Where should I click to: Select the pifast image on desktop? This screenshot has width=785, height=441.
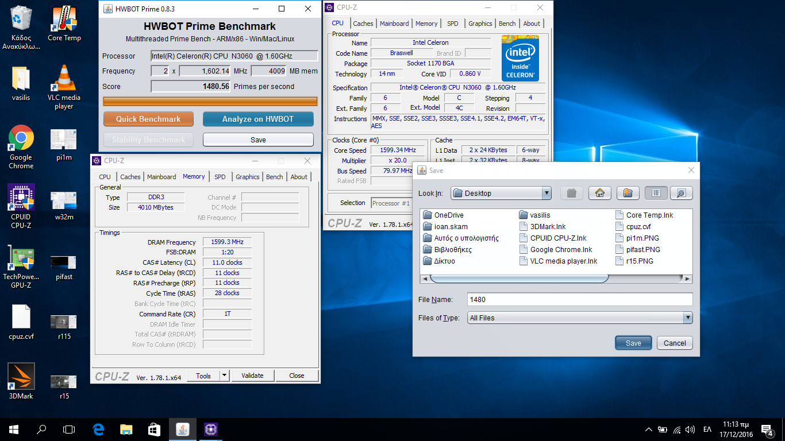point(64,268)
